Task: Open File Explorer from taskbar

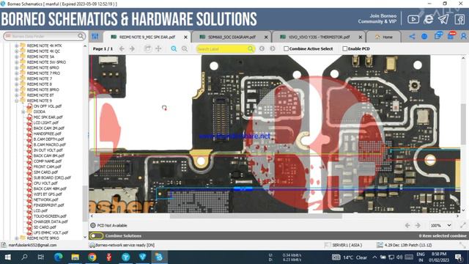Action: (x=75, y=257)
